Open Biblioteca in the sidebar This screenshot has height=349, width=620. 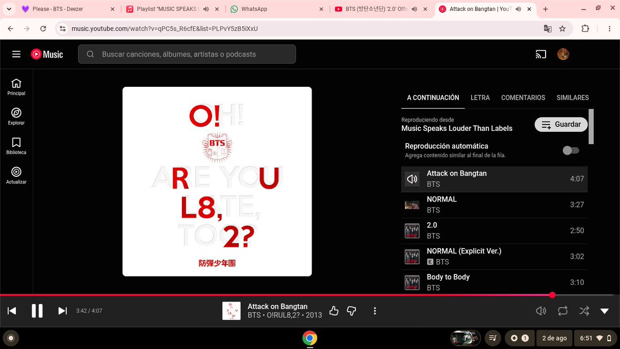[x=16, y=146]
